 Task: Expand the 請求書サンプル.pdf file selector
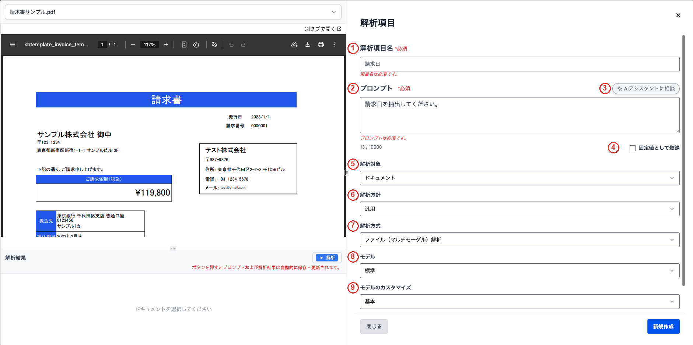173,12
